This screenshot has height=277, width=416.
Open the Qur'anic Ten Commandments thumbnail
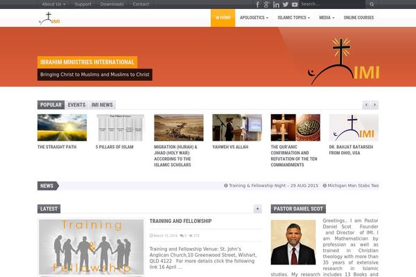point(295,127)
